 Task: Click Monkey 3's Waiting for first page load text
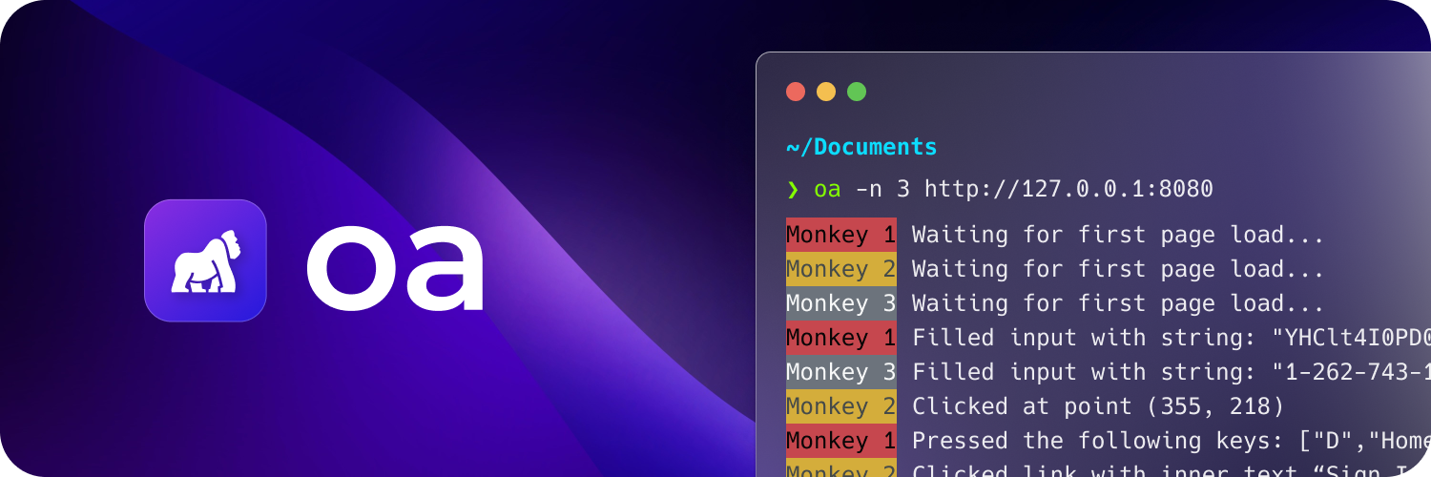[x=1118, y=303]
